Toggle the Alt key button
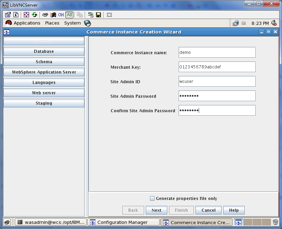Screen dimensions: 282x229 (69, 15)
